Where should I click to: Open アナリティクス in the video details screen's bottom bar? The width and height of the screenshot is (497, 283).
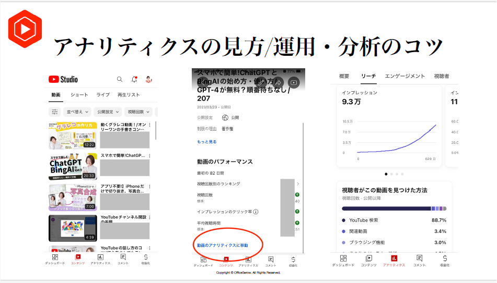[x=248, y=262]
